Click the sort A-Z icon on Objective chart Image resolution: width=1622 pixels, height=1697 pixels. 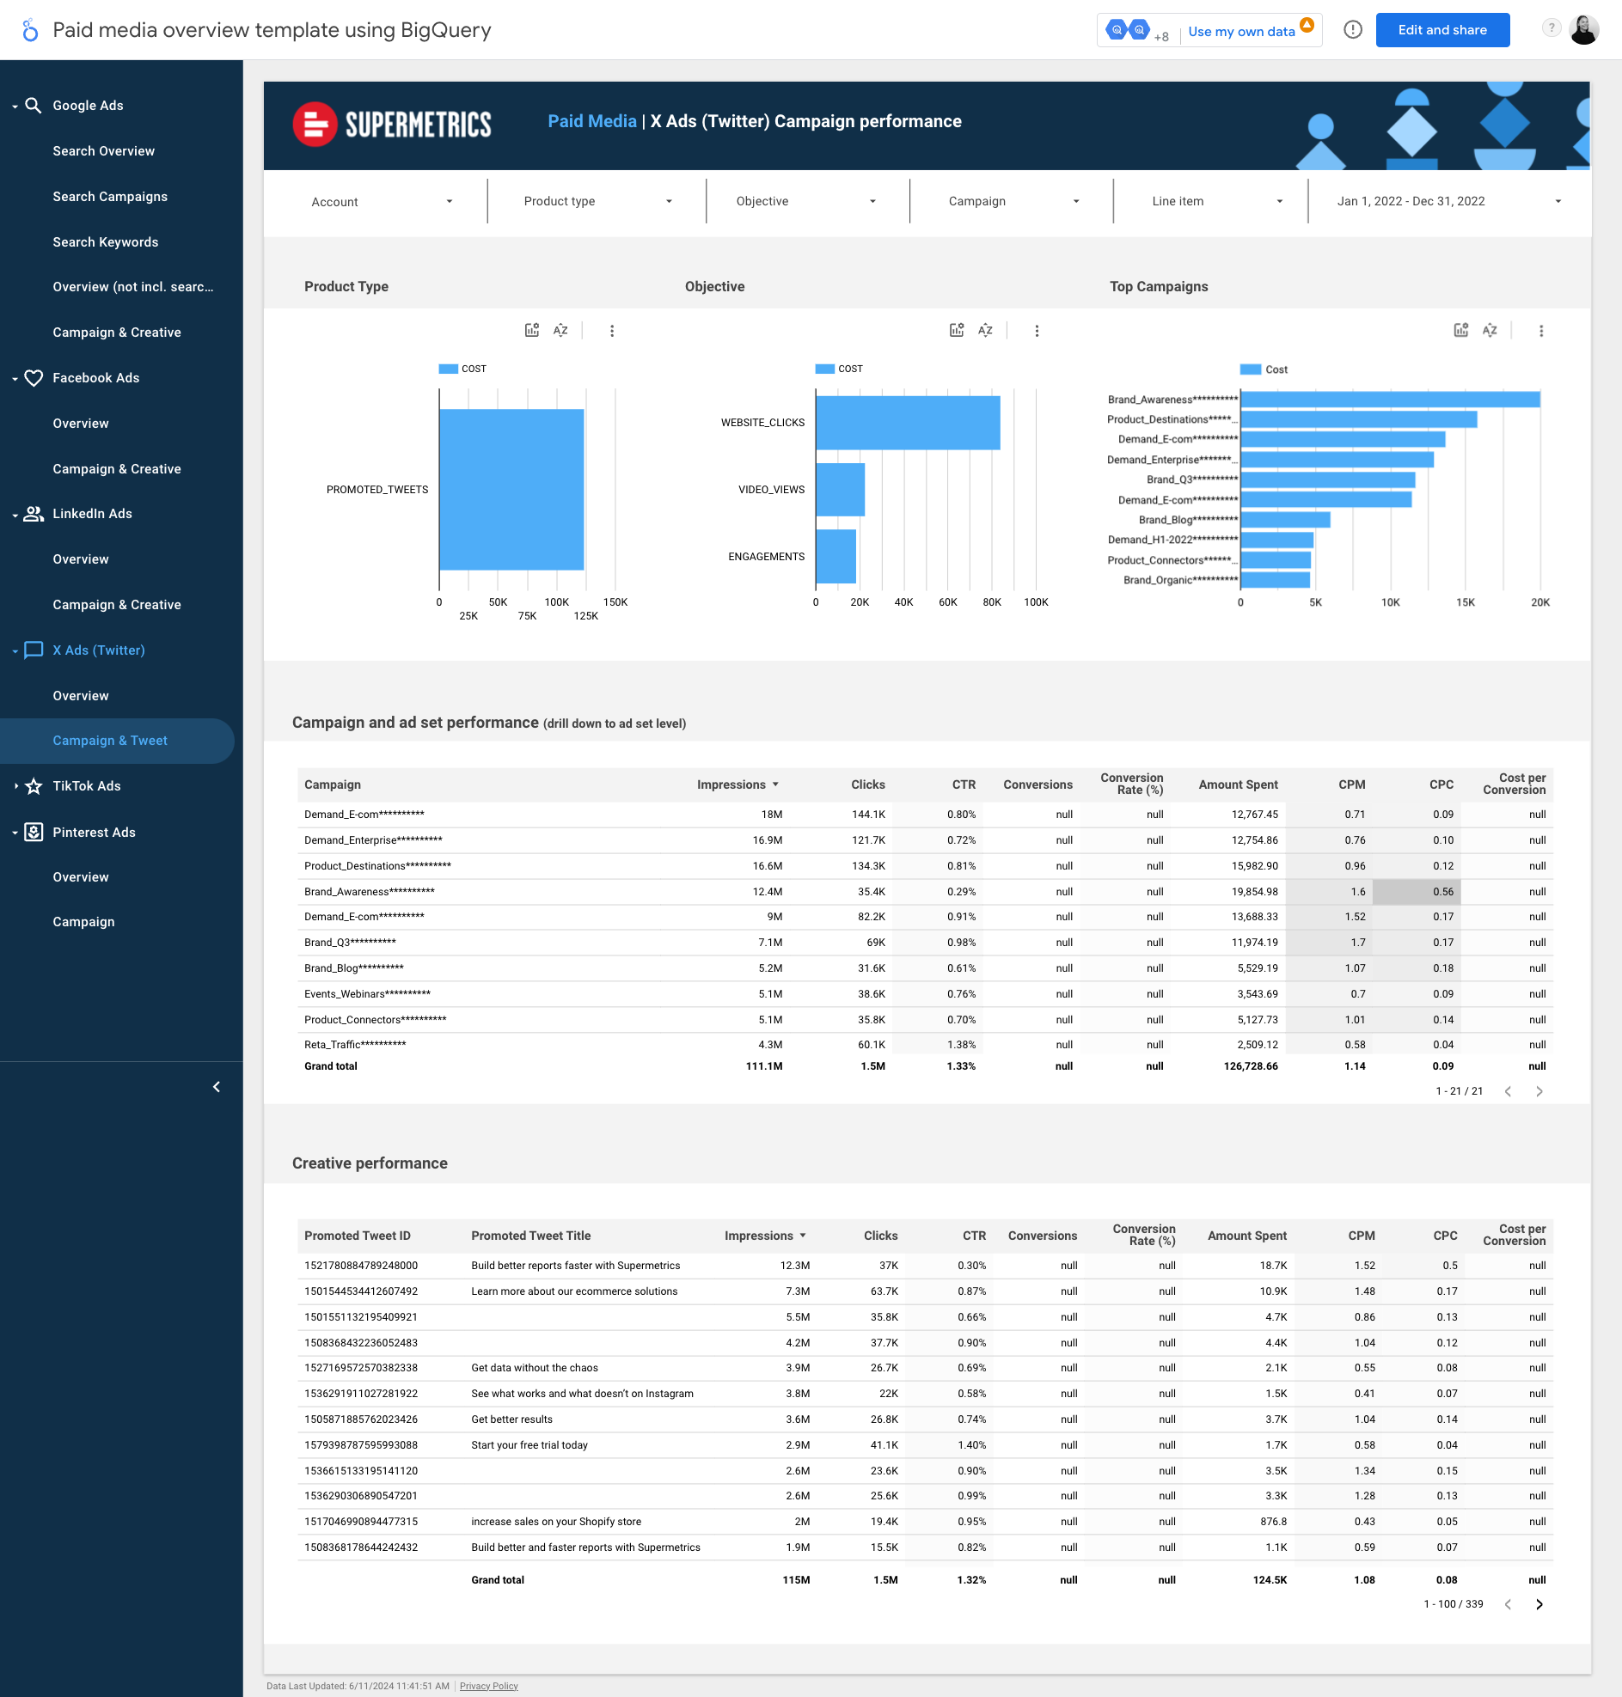pyautogui.click(x=985, y=330)
